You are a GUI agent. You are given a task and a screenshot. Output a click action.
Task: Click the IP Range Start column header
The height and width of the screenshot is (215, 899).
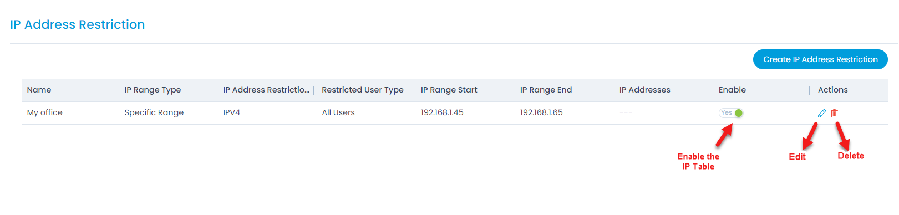(449, 90)
